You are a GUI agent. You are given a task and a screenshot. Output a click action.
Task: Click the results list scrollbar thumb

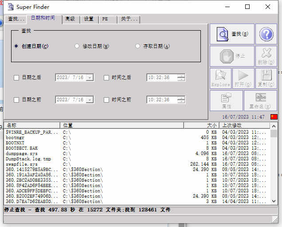(274, 134)
